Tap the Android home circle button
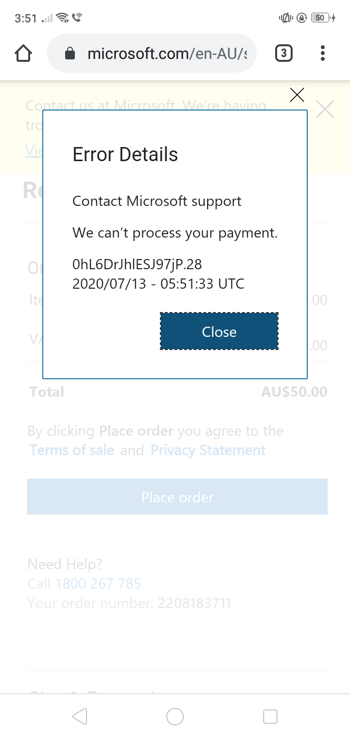The height and width of the screenshot is (740, 350). 175,716
